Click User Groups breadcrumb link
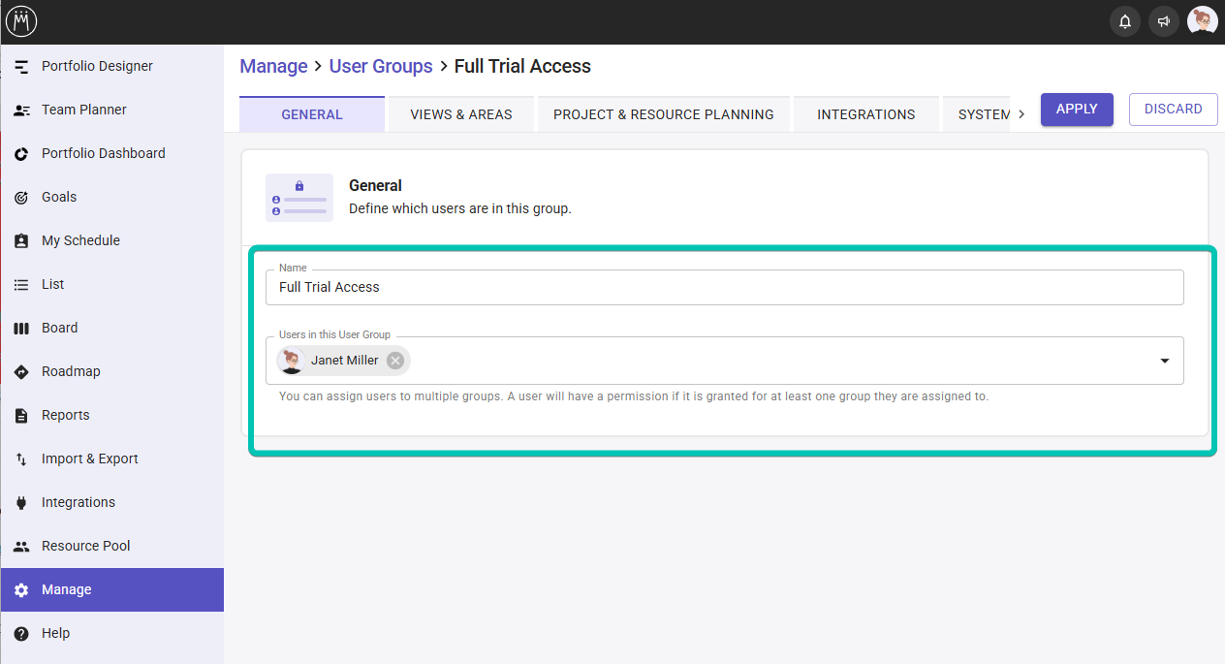The height and width of the screenshot is (664, 1225). click(381, 66)
